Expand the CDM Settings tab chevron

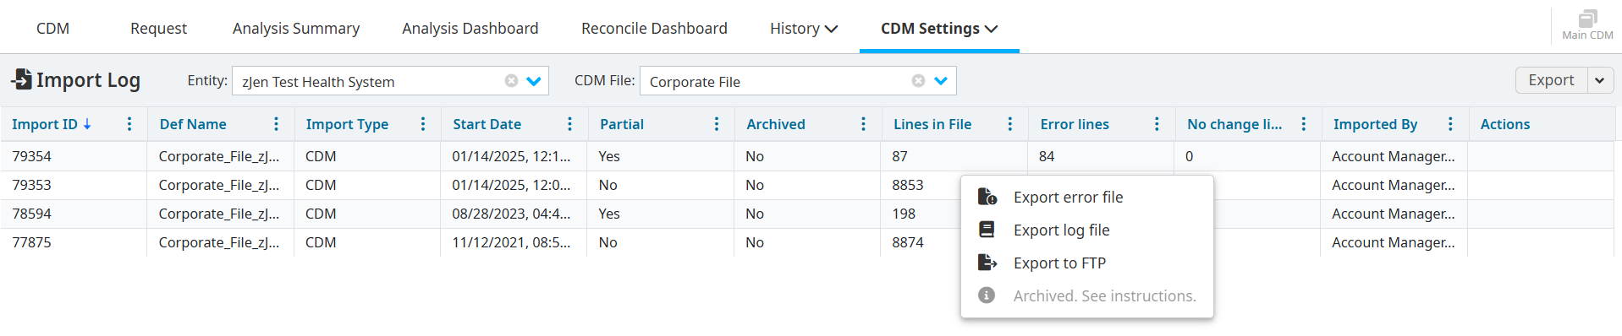pyautogui.click(x=992, y=29)
